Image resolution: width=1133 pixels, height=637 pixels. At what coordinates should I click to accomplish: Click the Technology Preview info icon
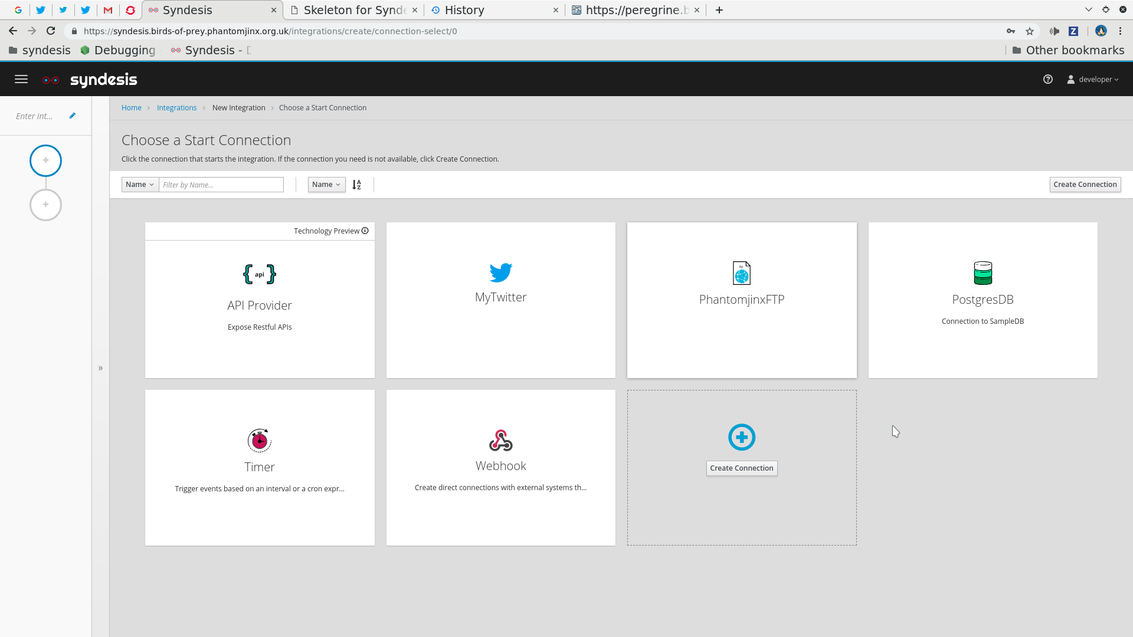click(x=365, y=231)
